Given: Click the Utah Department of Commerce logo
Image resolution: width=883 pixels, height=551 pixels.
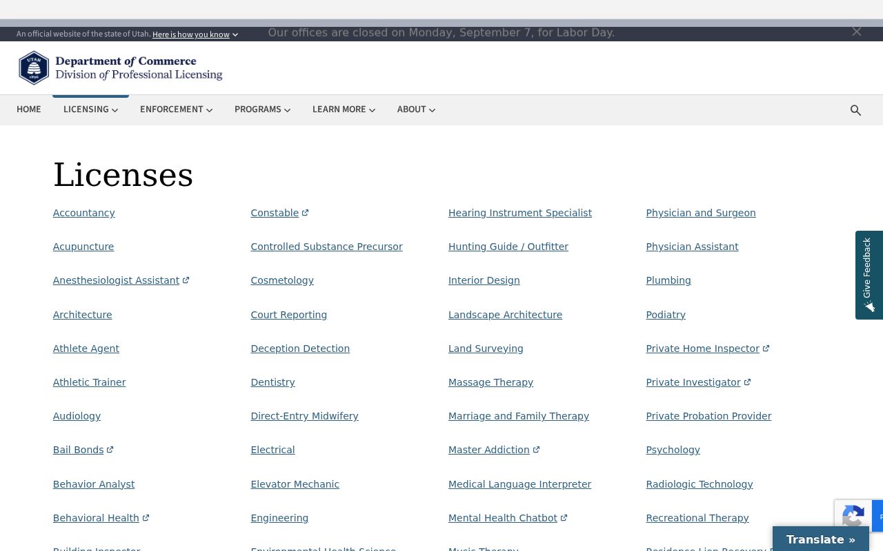Looking at the screenshot, I should point(121,67).
